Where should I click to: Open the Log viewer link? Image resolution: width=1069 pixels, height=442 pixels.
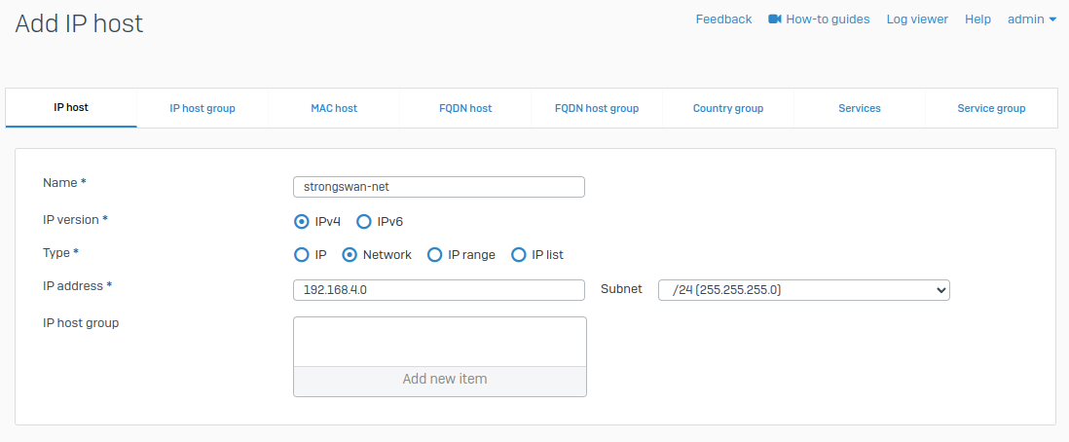917,19
